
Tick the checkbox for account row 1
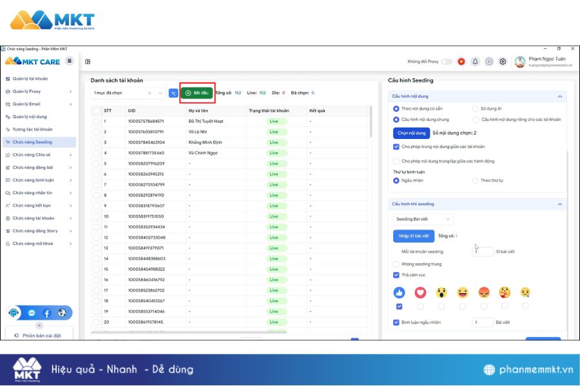click(96, 121)
